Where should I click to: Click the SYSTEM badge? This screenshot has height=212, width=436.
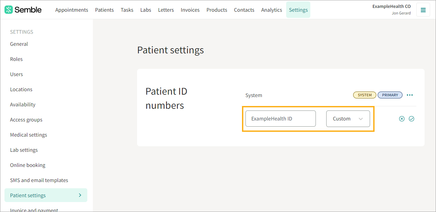point(365,95)
